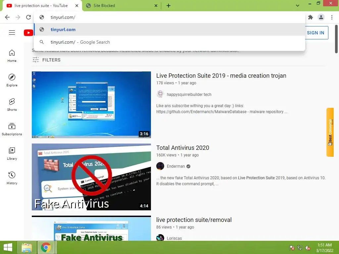Click the FILTERS button
The height and width of the screenshot is (254, 339).
[x=46, y=60]
